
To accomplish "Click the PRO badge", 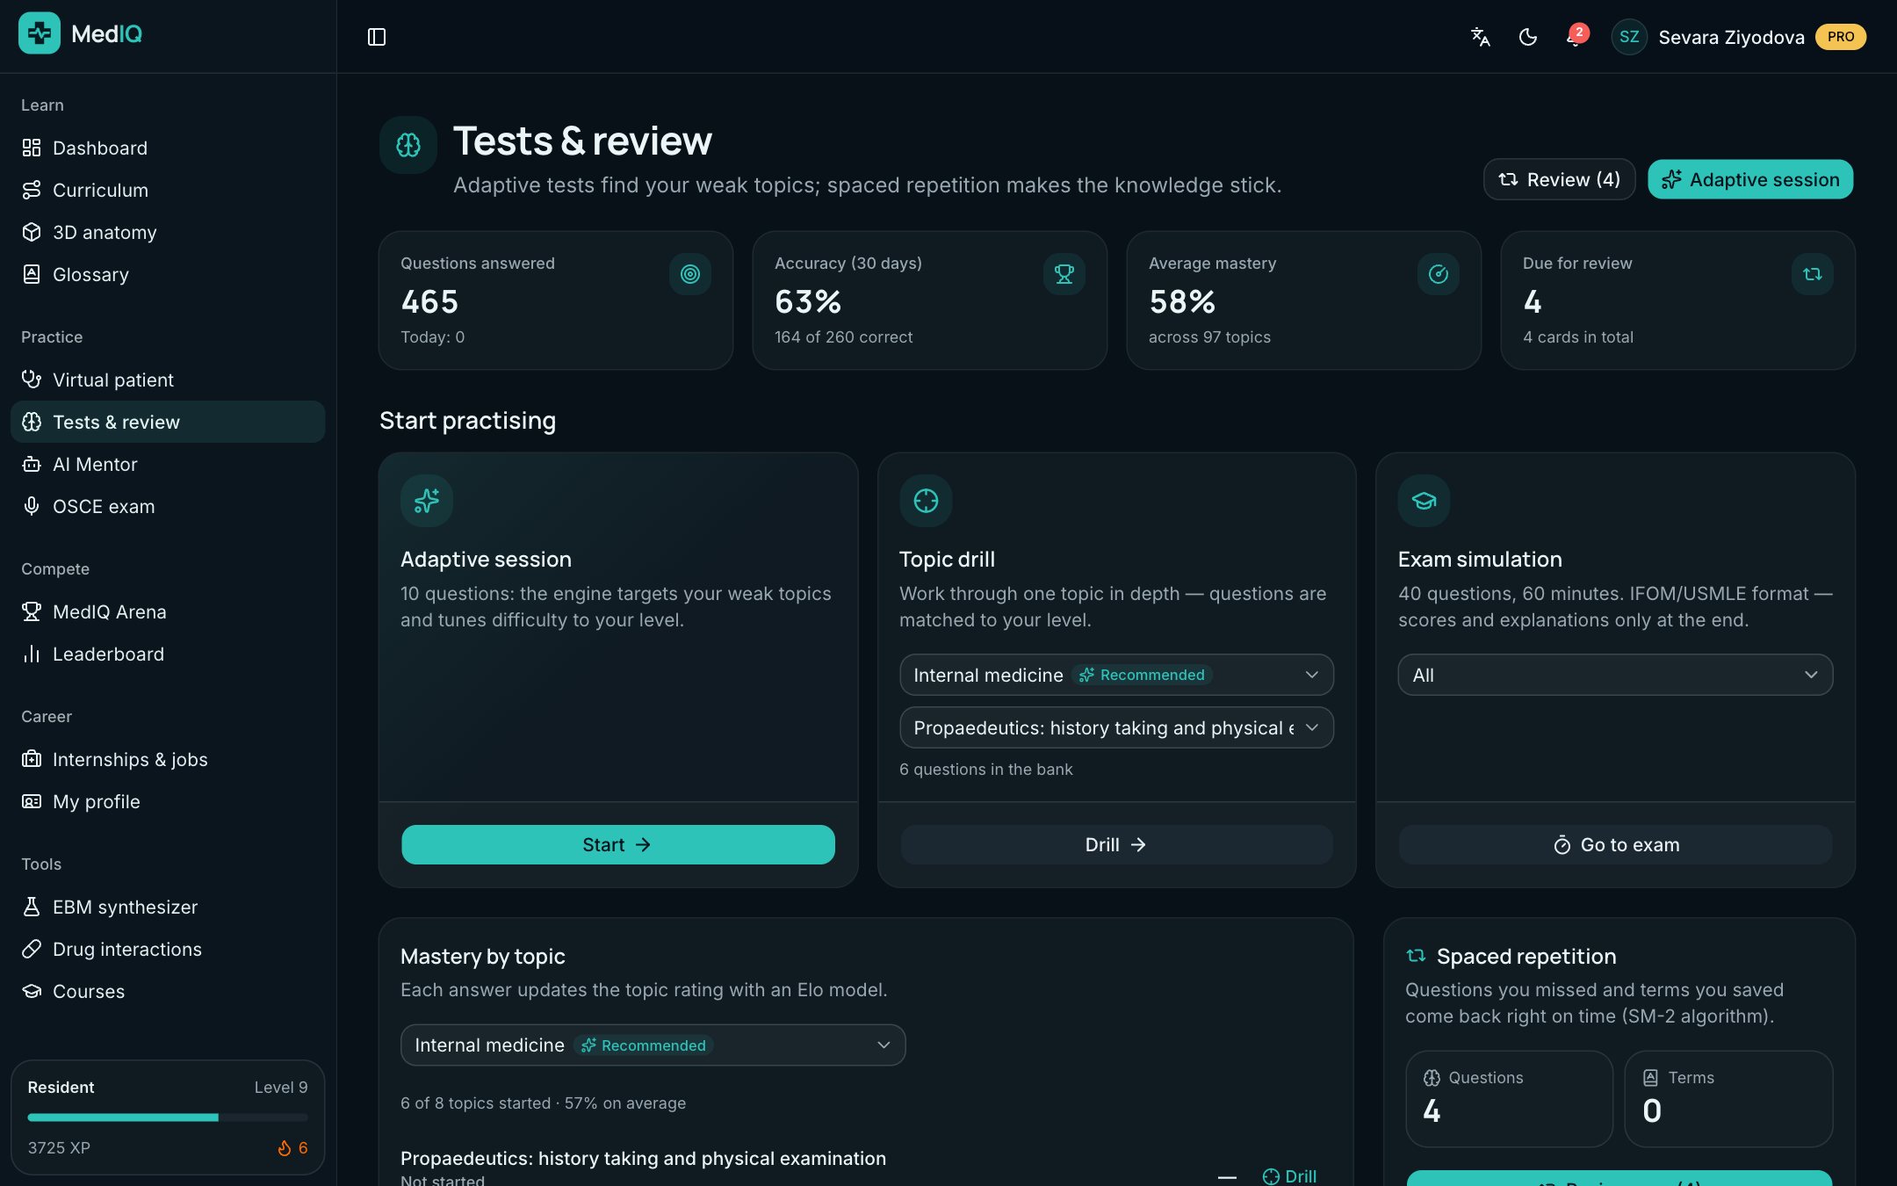I will (1841, 37).
